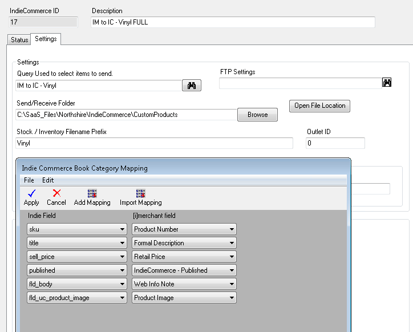This screenshot has width=413, height=332.
Task: Open the Edit menu
Action: coord(48,180)
